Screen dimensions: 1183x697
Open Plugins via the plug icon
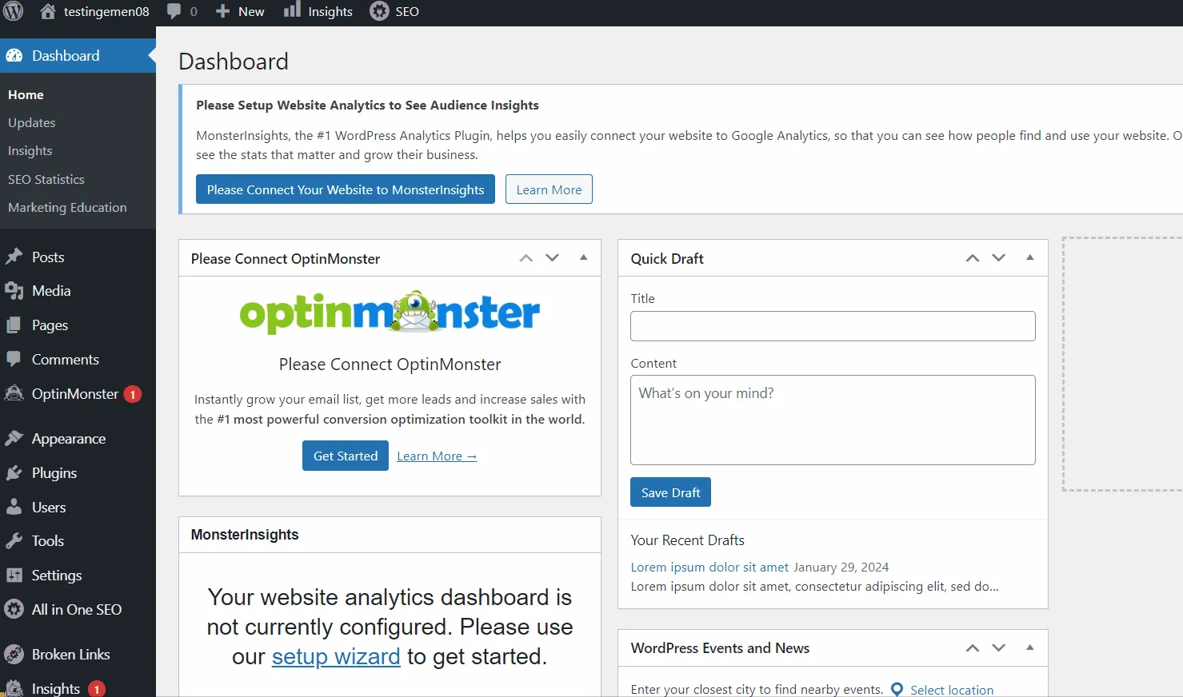14,472
